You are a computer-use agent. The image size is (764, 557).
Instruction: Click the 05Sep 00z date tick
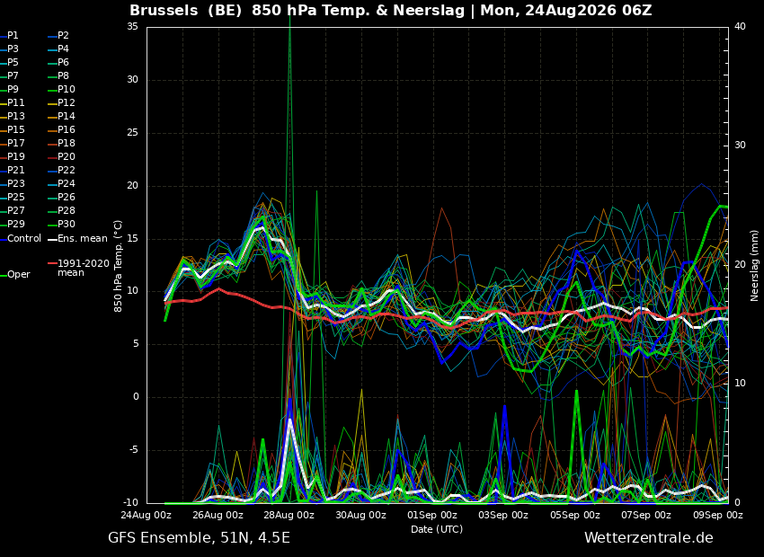tap(575, 515)
